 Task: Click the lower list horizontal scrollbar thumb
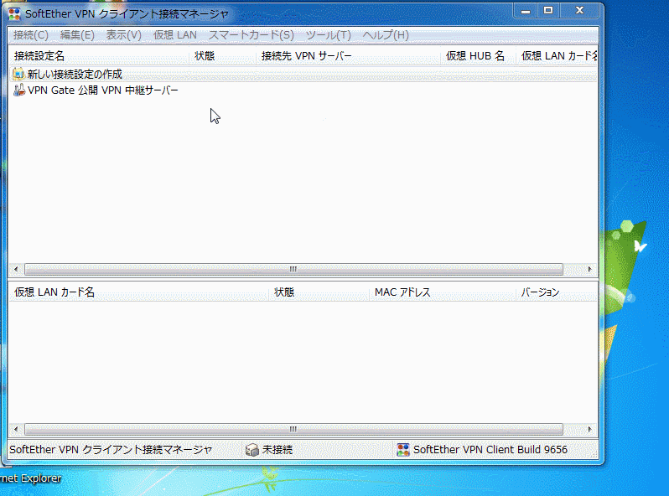pyautogui.click(x=293, y=429)
